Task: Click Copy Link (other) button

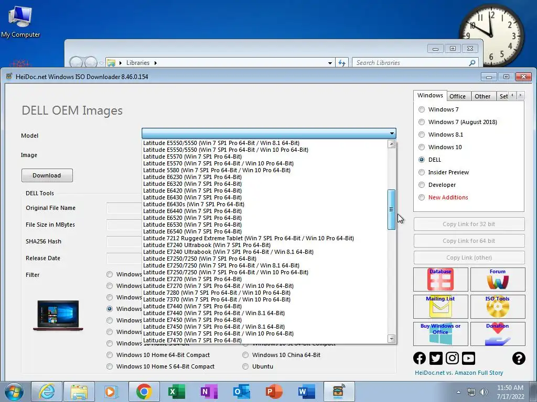Action: tap(469, 258)
